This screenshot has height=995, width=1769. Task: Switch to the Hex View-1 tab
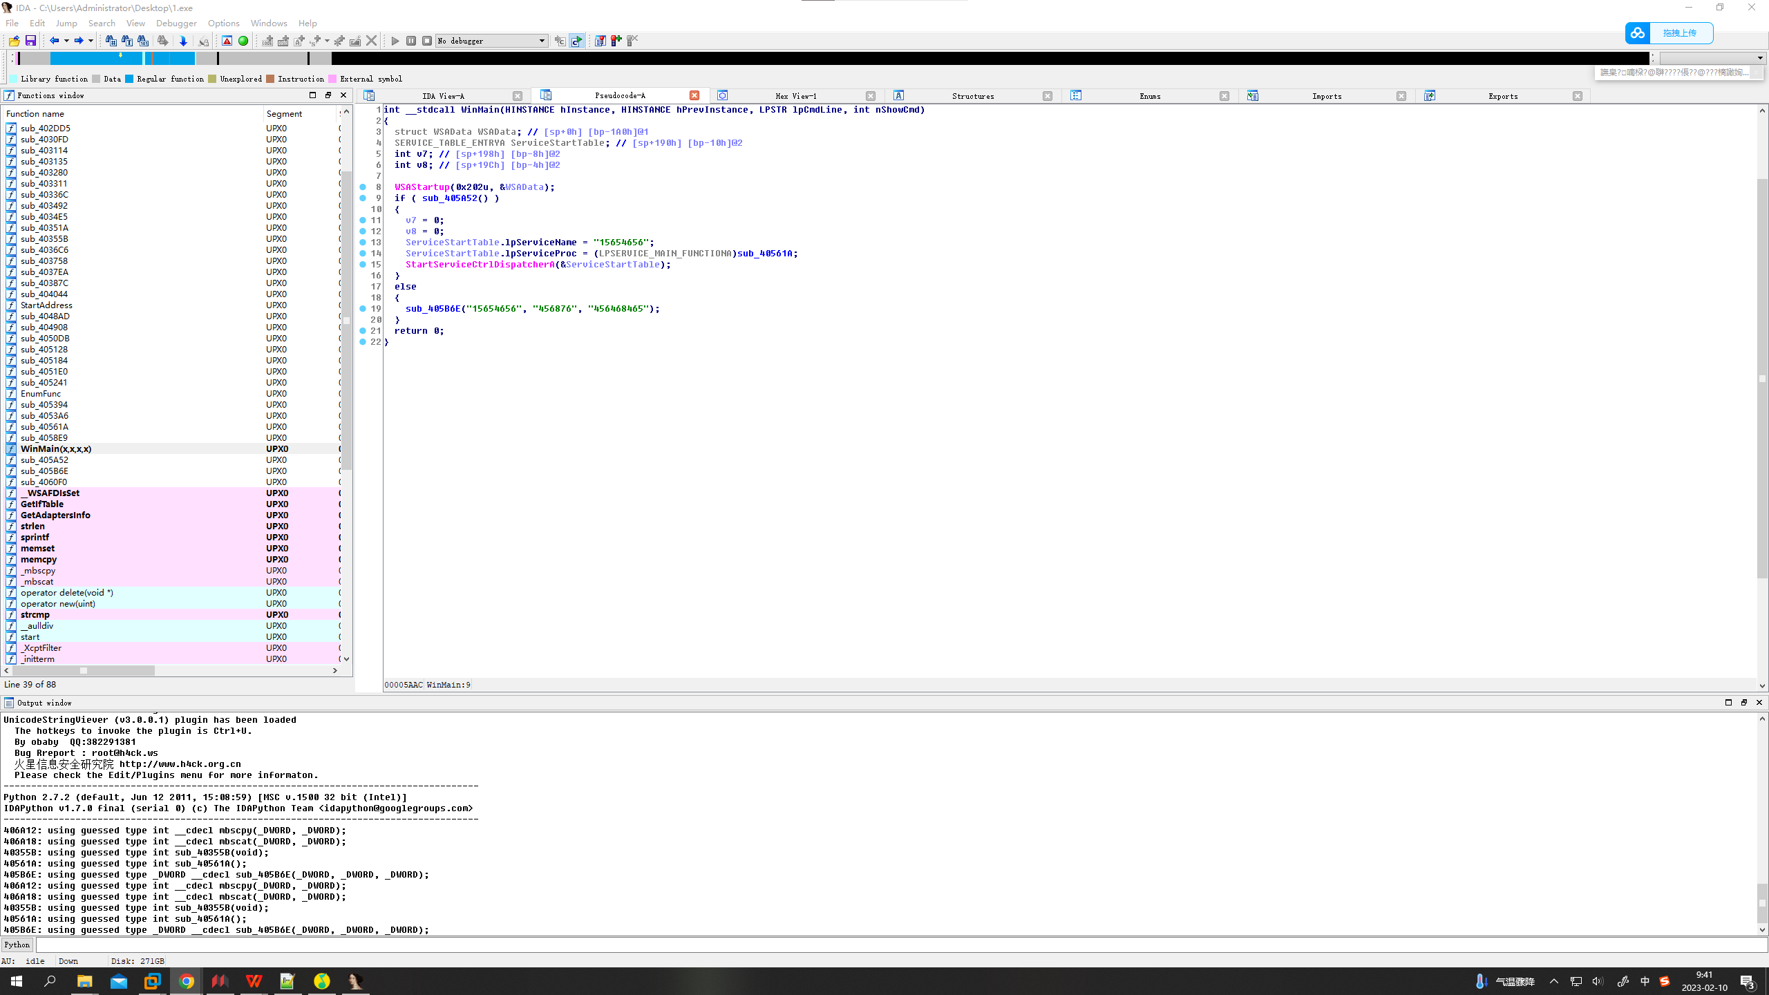point(795,96)
